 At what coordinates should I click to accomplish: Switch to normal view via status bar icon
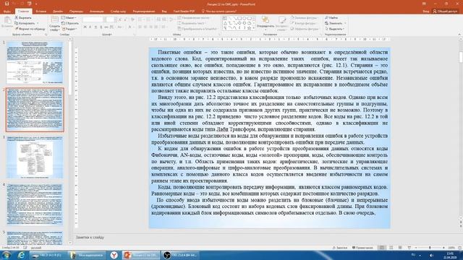(382, 248)
